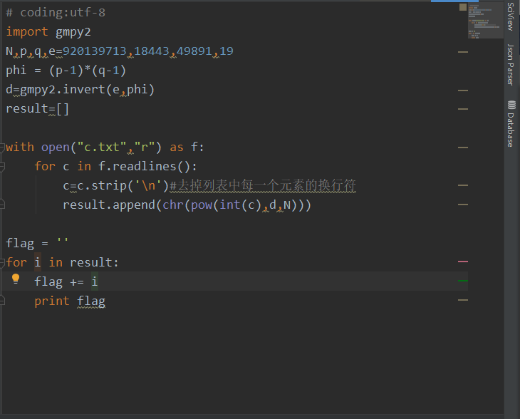Click warning stripe beside the c.strip line
The image size is (520, 419).
click(462, 185)
